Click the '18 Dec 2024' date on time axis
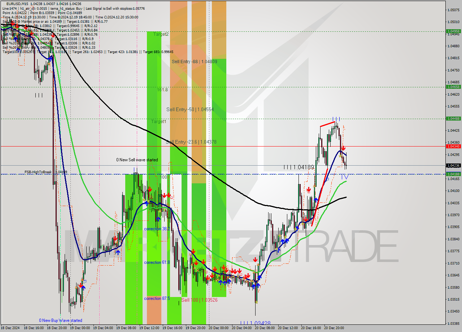462x332 pixels. pos(11,328)
